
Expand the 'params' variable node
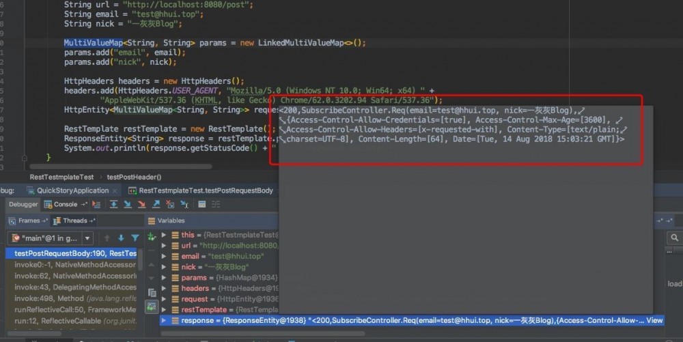pos(164,278)
